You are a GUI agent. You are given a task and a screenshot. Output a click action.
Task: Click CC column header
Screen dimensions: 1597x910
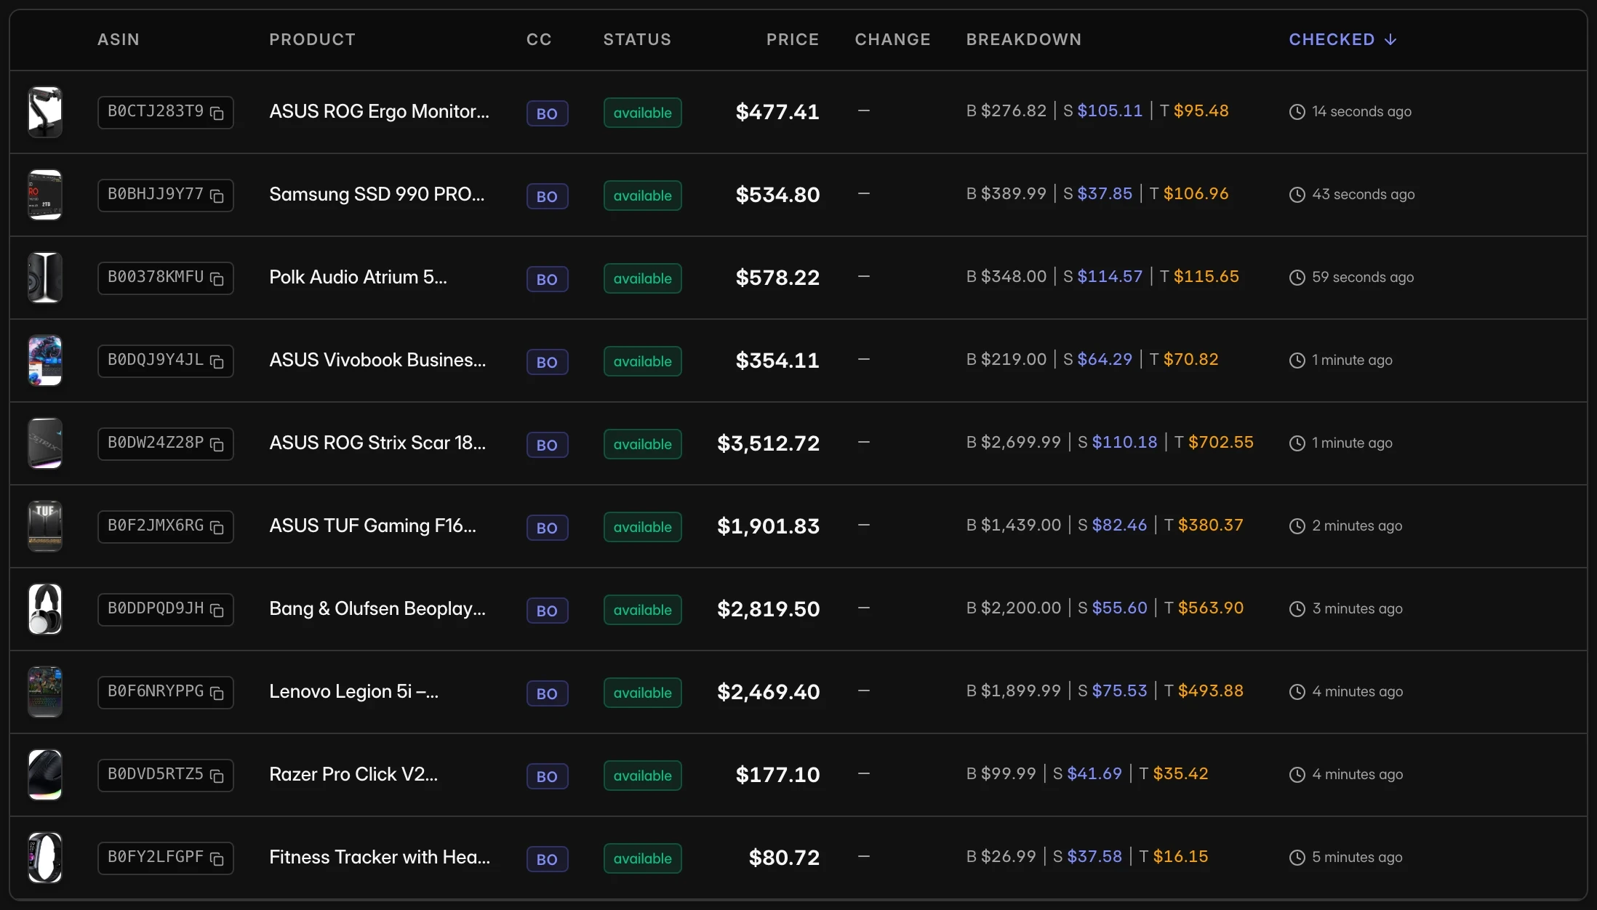tap(539, 39)
